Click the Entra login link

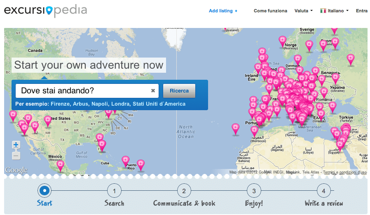click(362, 11)
